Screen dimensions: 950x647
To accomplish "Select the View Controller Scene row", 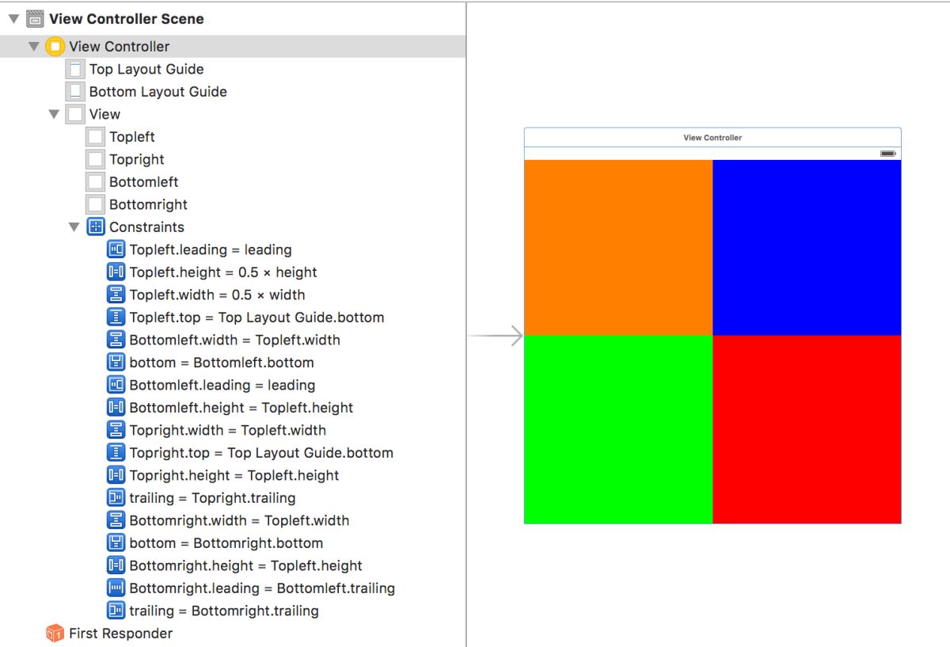I will [x=233, y=18].
